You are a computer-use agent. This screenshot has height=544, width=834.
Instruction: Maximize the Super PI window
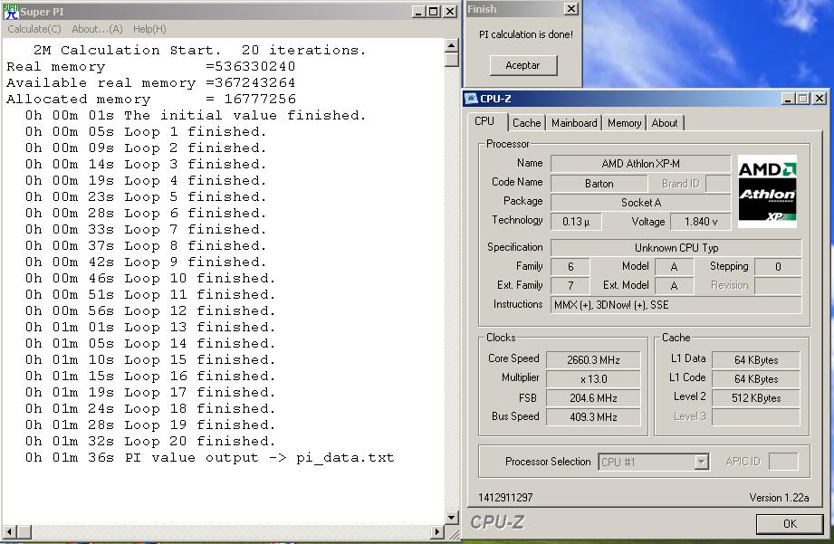[434, 11]
